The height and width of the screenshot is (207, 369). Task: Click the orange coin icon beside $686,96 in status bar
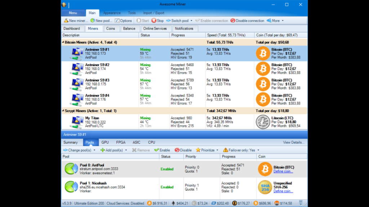point(255,203)
